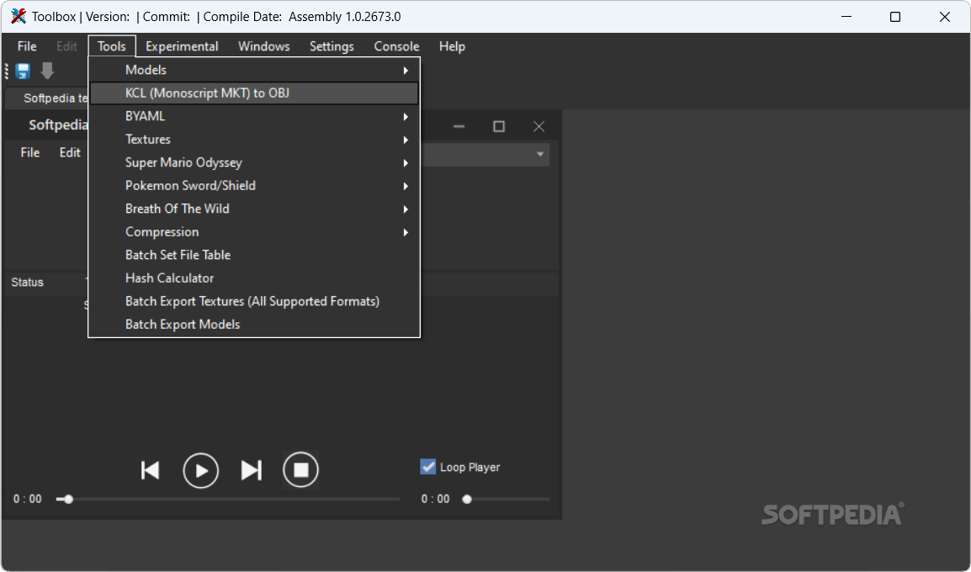
Task: Close the open Tools menu
Action: [111, 46]
